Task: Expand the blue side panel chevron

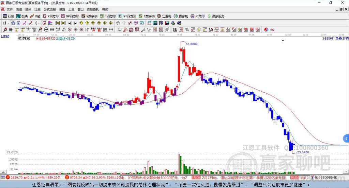Action: click(346, 139)
